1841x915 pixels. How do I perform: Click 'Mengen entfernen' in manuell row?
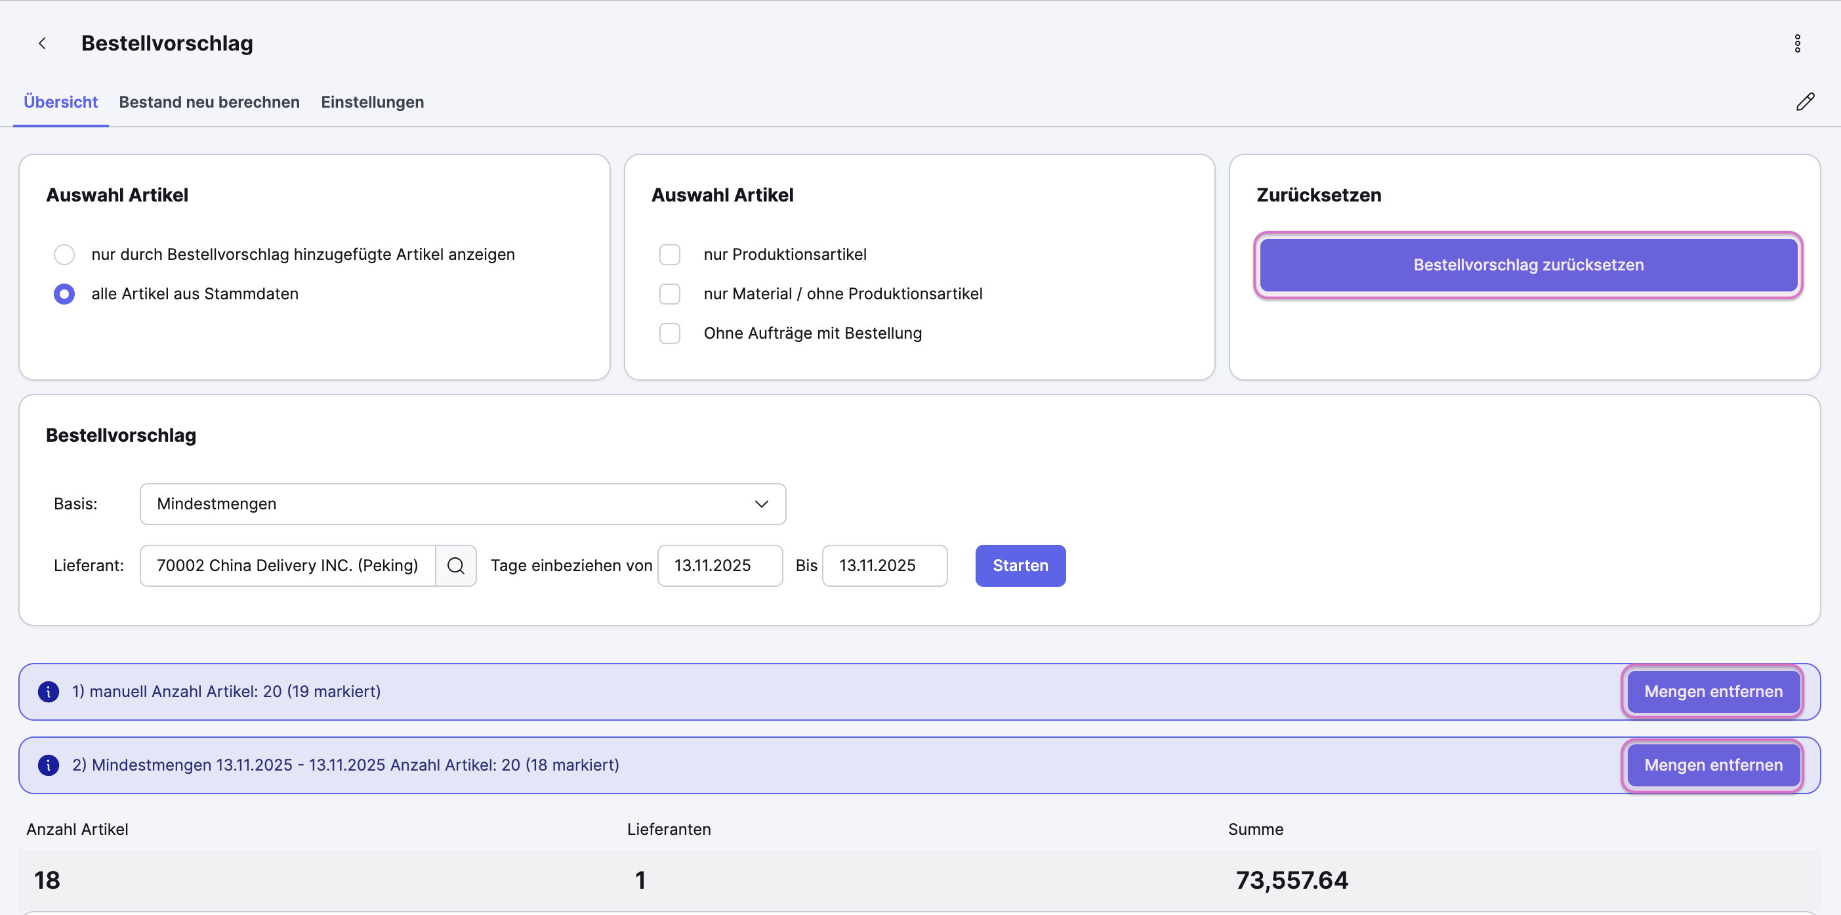tap(1712, 691)
